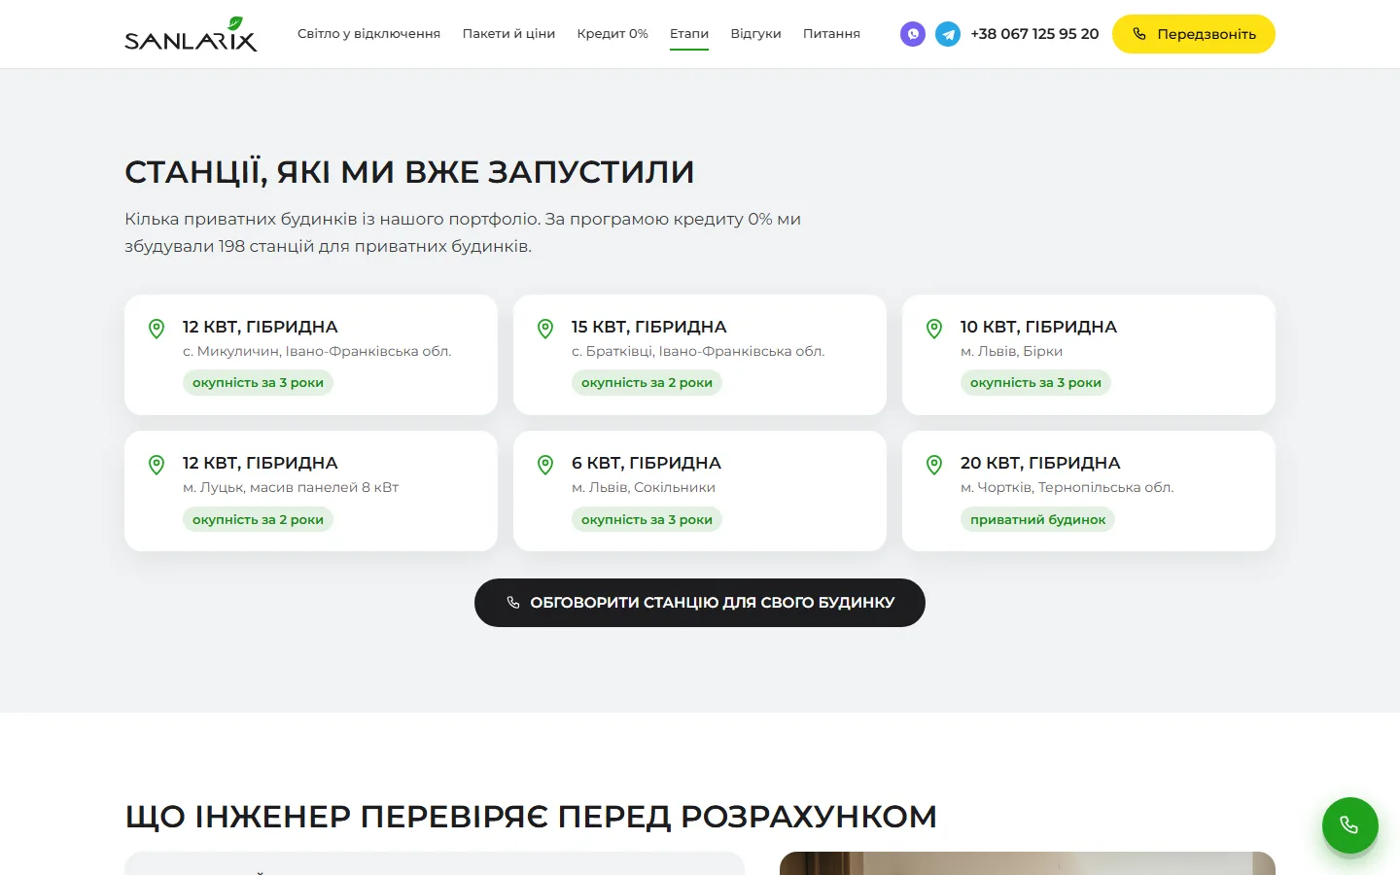This screenshot has height=875, width=1400.
Task: Select the 'Етапи' navigation item
Action: pos(689,34)
